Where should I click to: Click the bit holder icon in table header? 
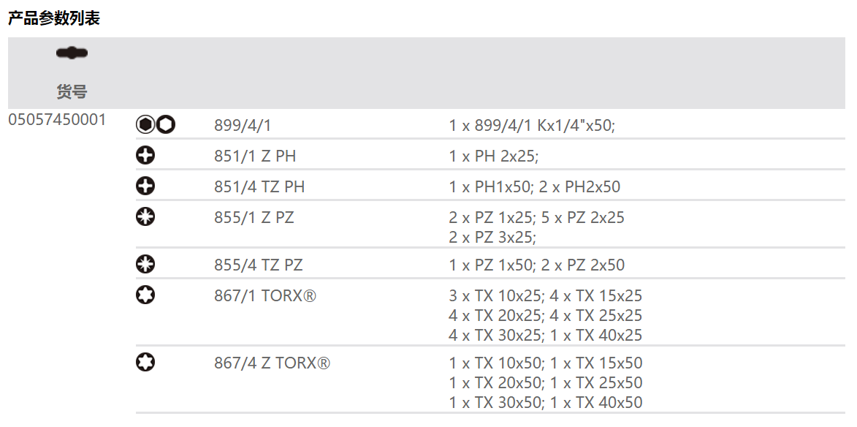click(x=72, y=53)
